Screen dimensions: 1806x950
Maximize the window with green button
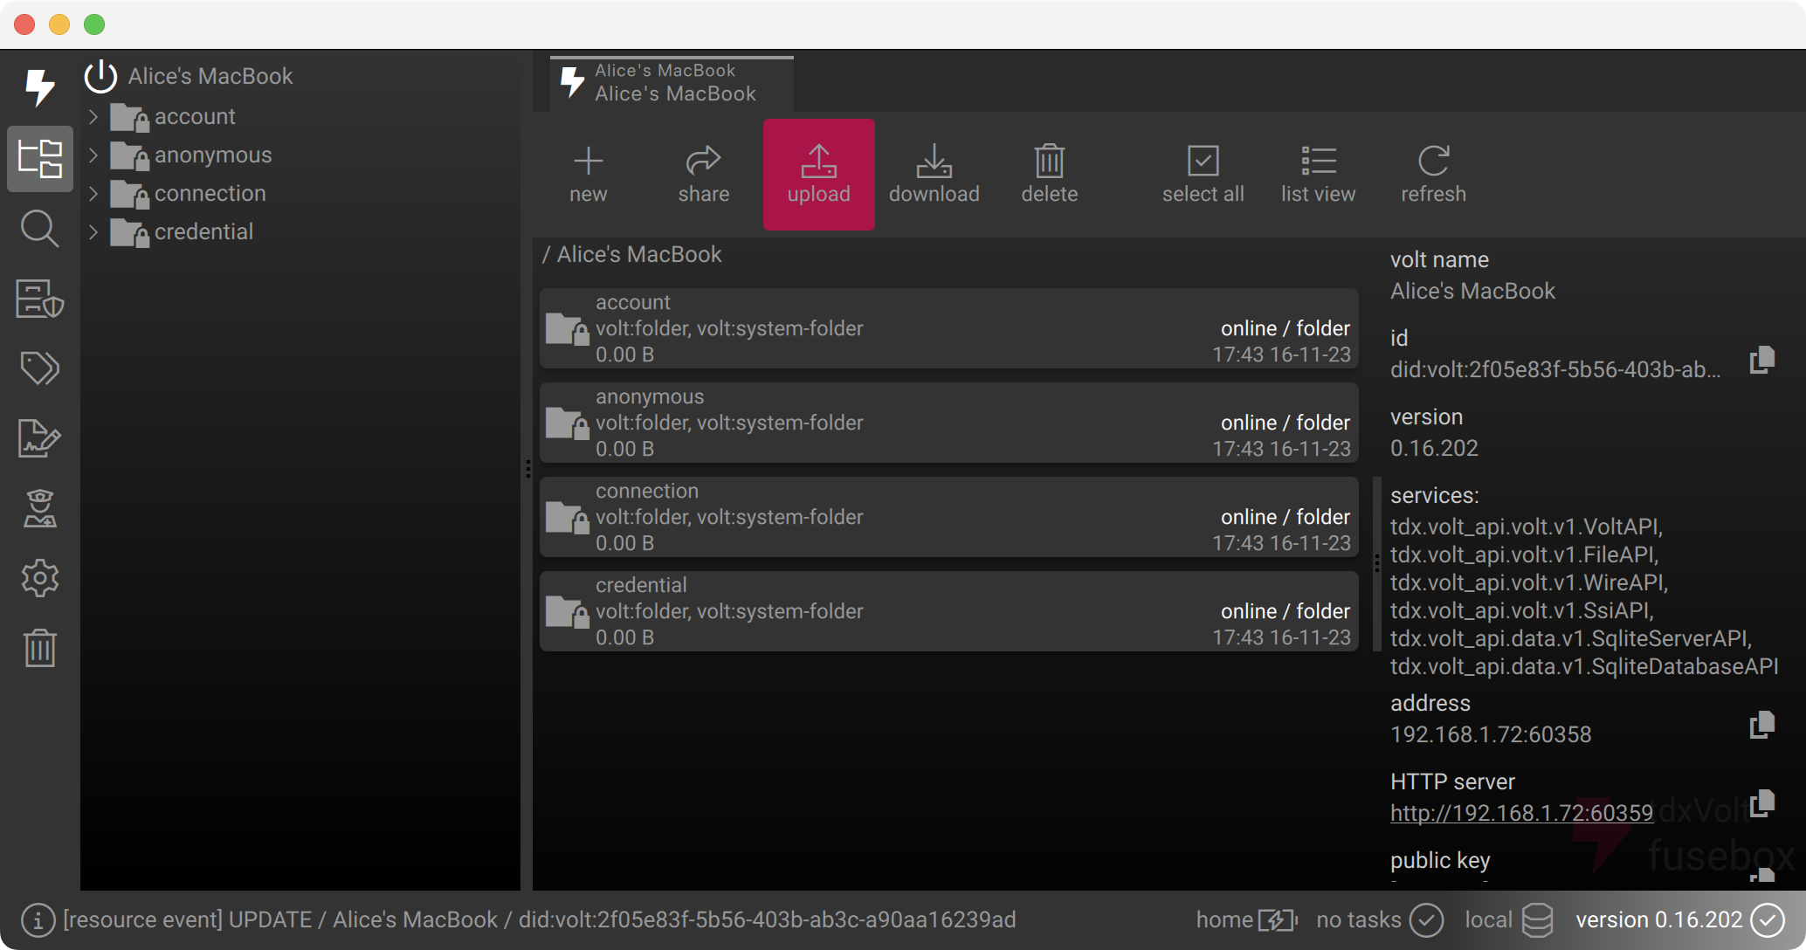pos(94,24)
